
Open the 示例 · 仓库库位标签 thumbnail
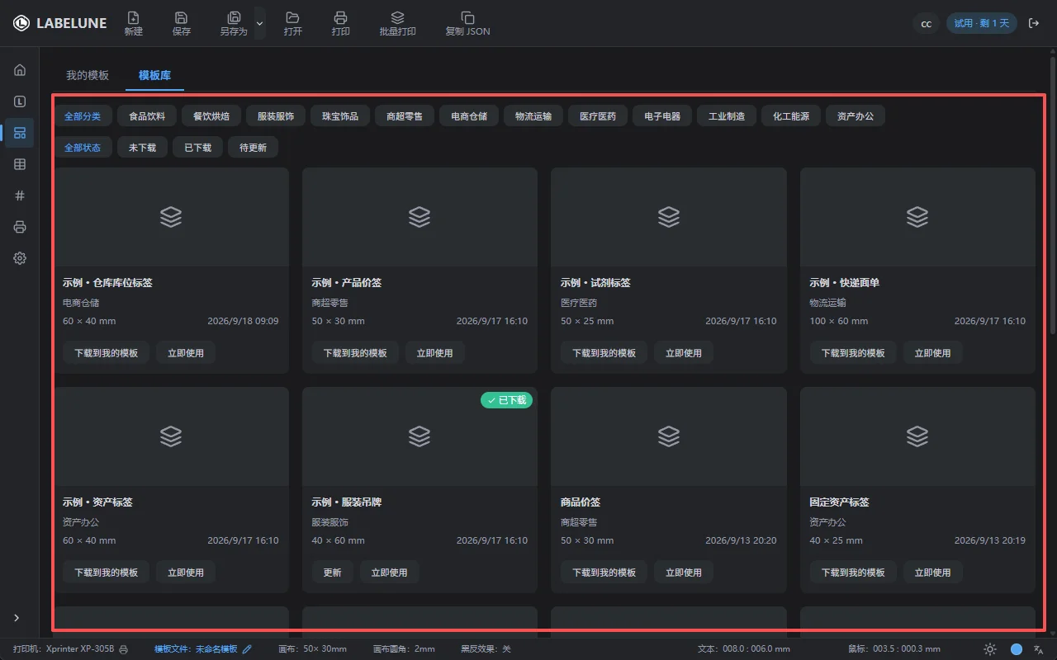(x=171, y=217)
